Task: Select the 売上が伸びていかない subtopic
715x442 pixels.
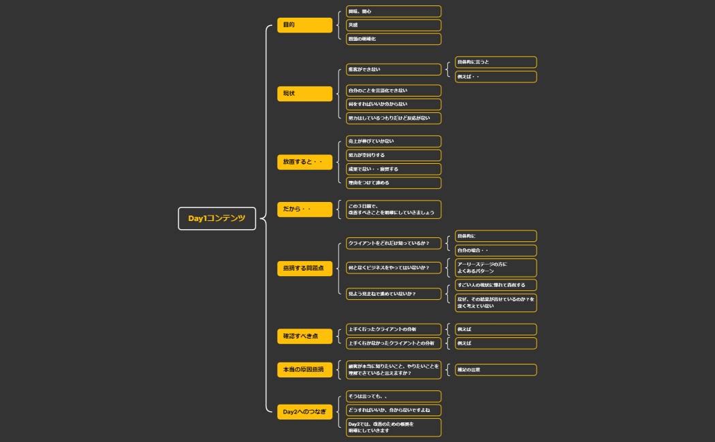Action: coord(393,141)
